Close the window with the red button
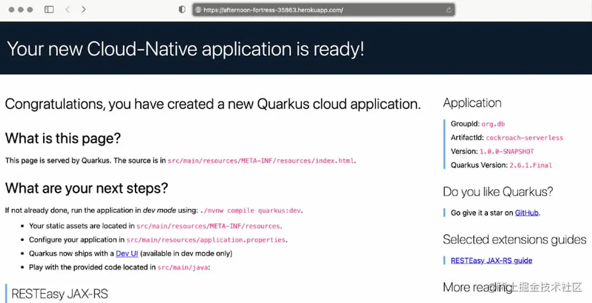This screenshot has height=303, width=592. click(11, 9)
